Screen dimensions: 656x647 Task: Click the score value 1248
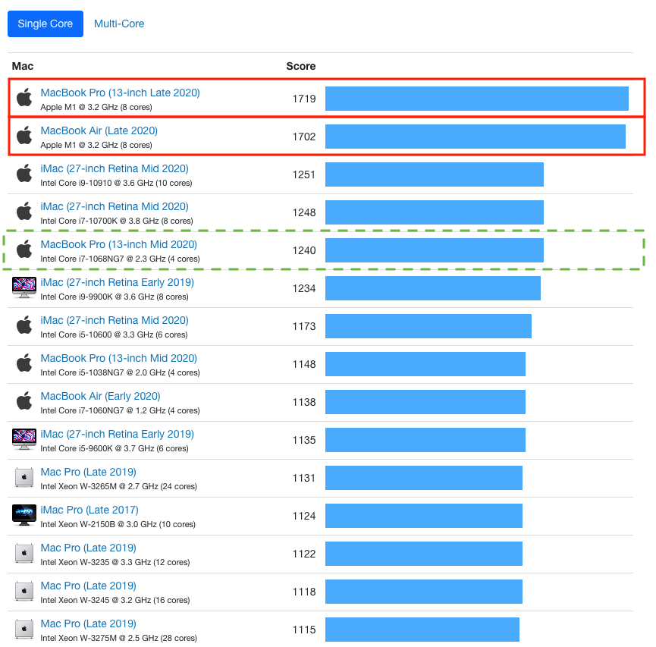pyautogui.click(x=304, y=212)
